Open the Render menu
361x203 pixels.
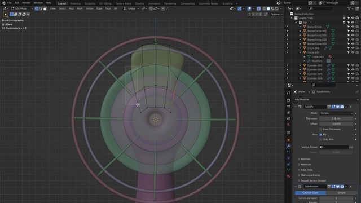tap(26, 3)
